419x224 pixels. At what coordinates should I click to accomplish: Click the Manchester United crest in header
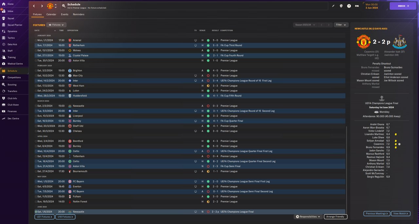[x=50, y=6]
